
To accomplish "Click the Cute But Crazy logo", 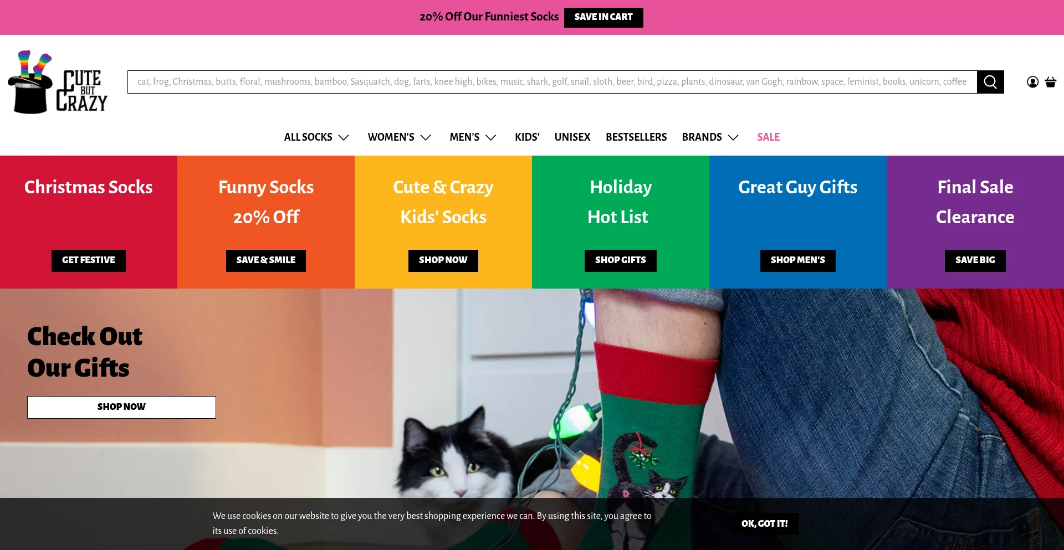I will [58, 82].
